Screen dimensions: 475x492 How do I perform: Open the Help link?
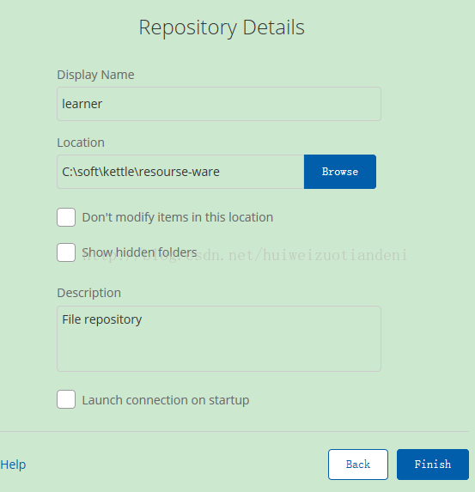point(13,465)
